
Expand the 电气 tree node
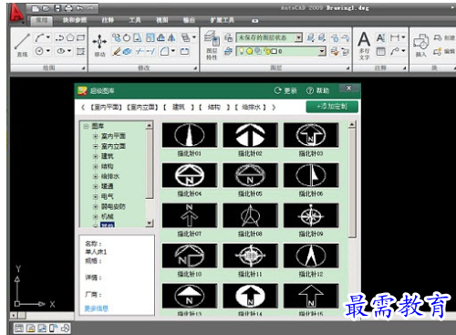coord(95,196)
